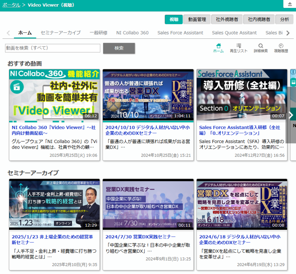
Task: Click the date 2024年9月1日(日) 13:25
Action: tap(168, 259)
